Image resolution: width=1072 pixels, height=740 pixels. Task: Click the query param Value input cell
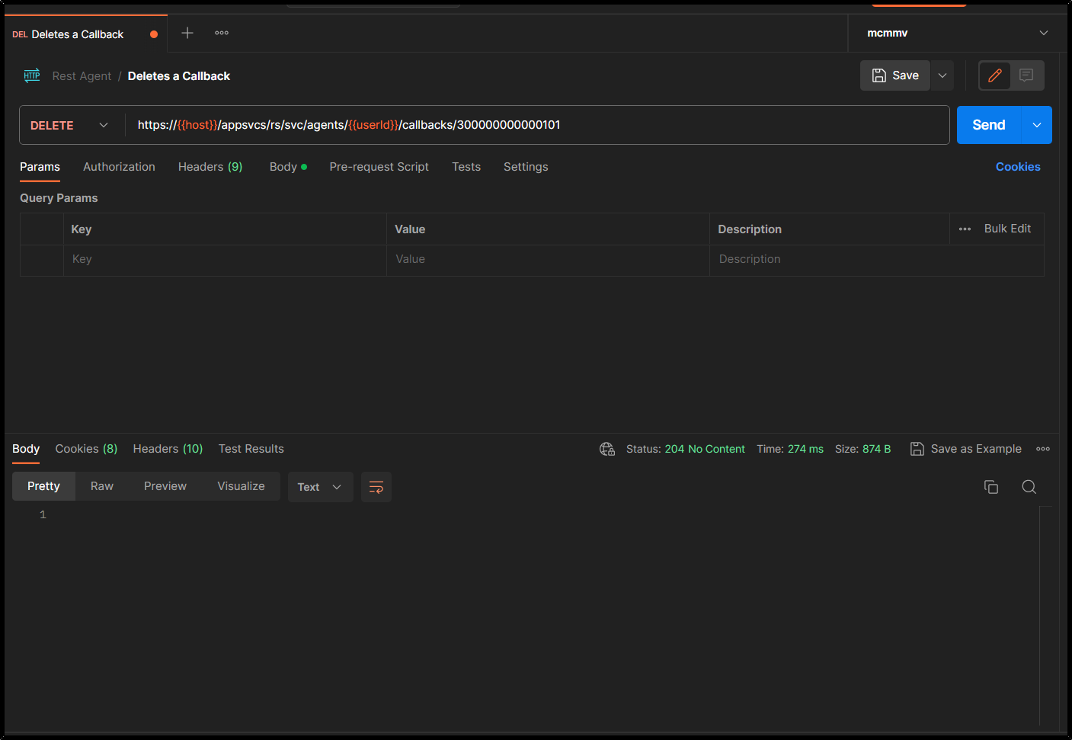tap(548, 260)
